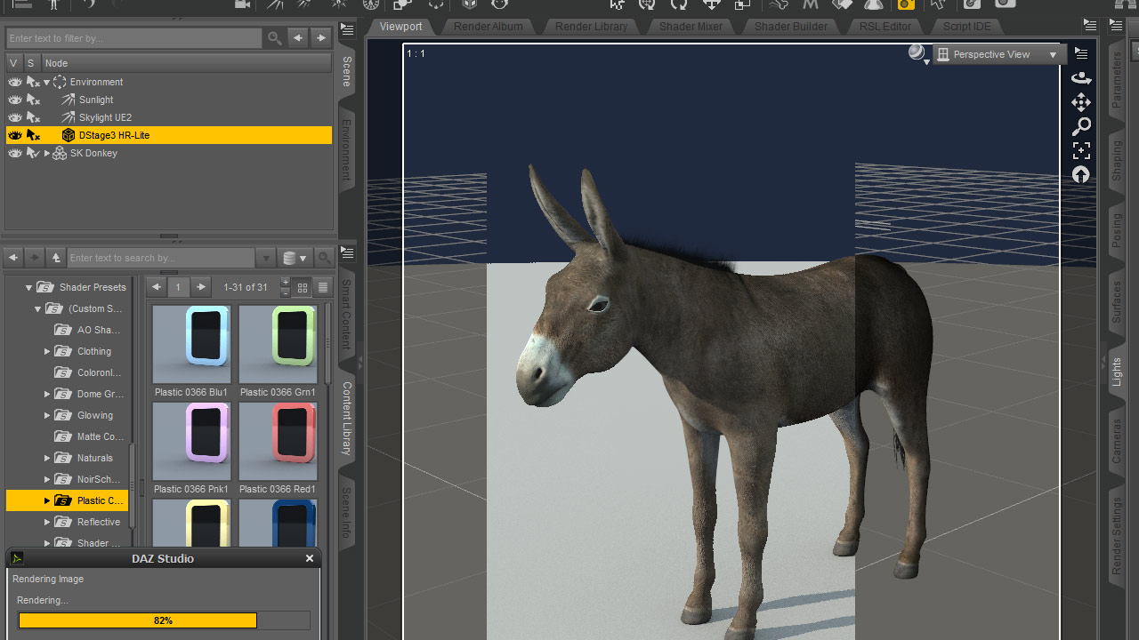Open the RSL Editor tab
This screenshot has height=640, width=1139.
click(885, 27)
